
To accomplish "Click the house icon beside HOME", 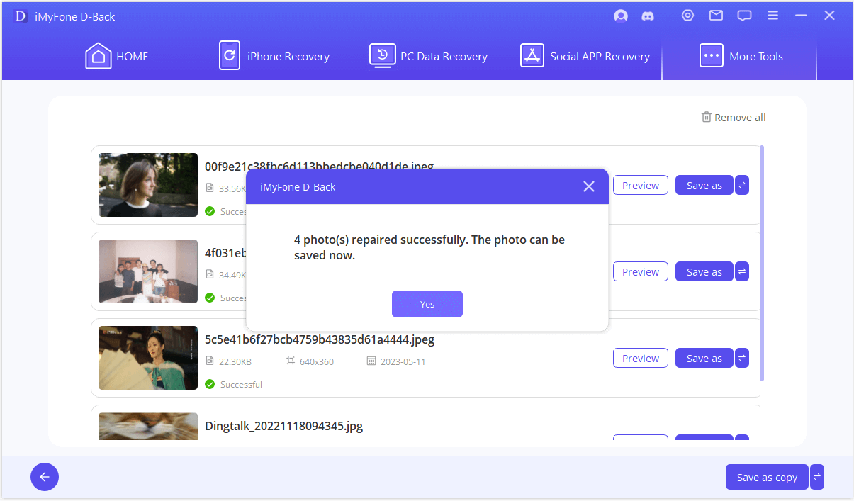I will coord(99,56).
